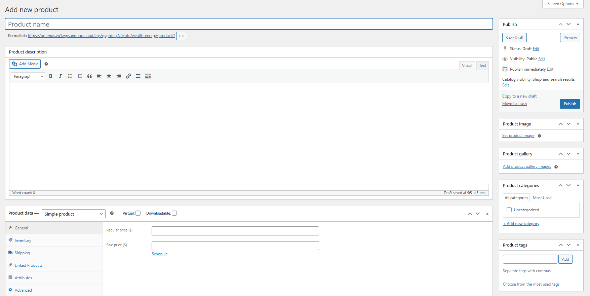Move Product image panel down
Image resolution: width=590 pixels, height=296 pixels.
[x=568, y=124]
